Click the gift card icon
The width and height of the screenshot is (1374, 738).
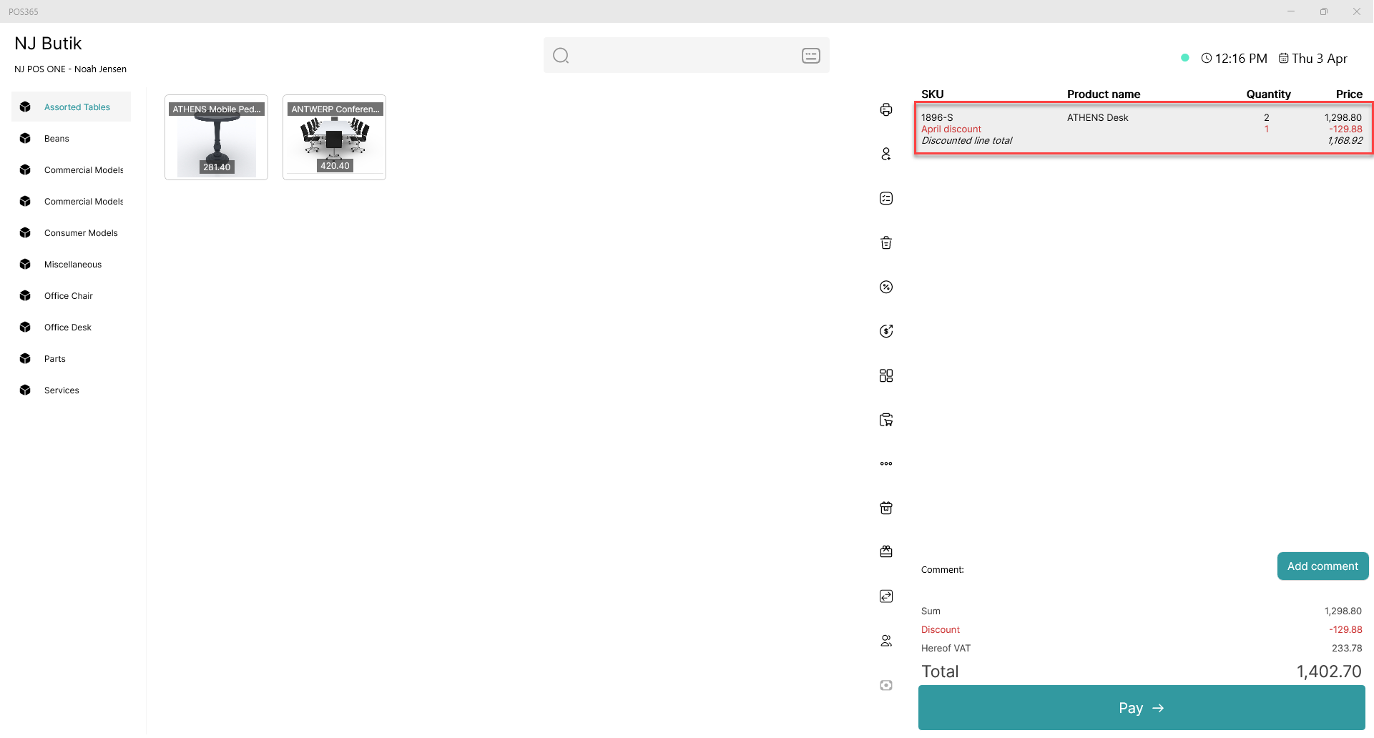tap(886, 552)
